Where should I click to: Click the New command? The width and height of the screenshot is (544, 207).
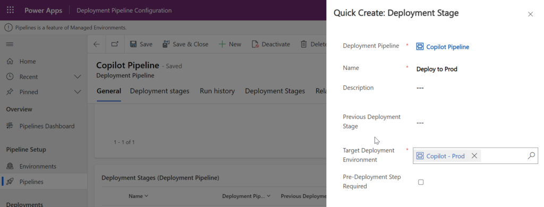point(229,44)
